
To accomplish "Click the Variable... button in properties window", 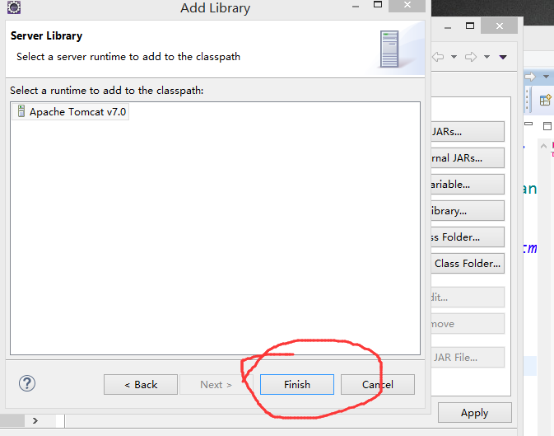I will pyautogui.click(x=468, y=184).
